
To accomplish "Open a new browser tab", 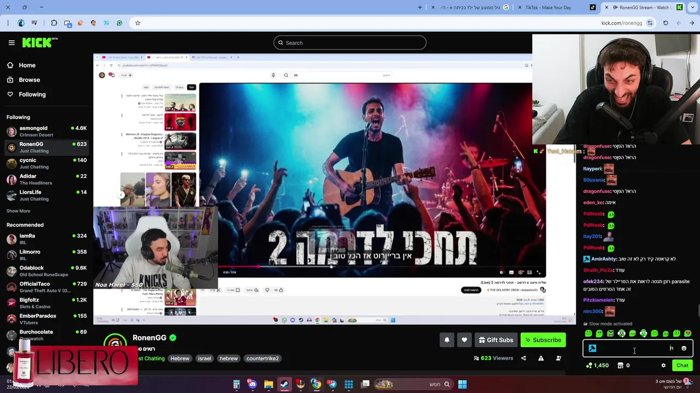I will click(420, 7).
